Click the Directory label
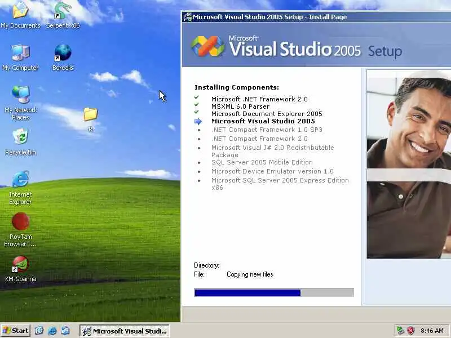The width and height of the screenshot is (451, 338). (206, 265)
